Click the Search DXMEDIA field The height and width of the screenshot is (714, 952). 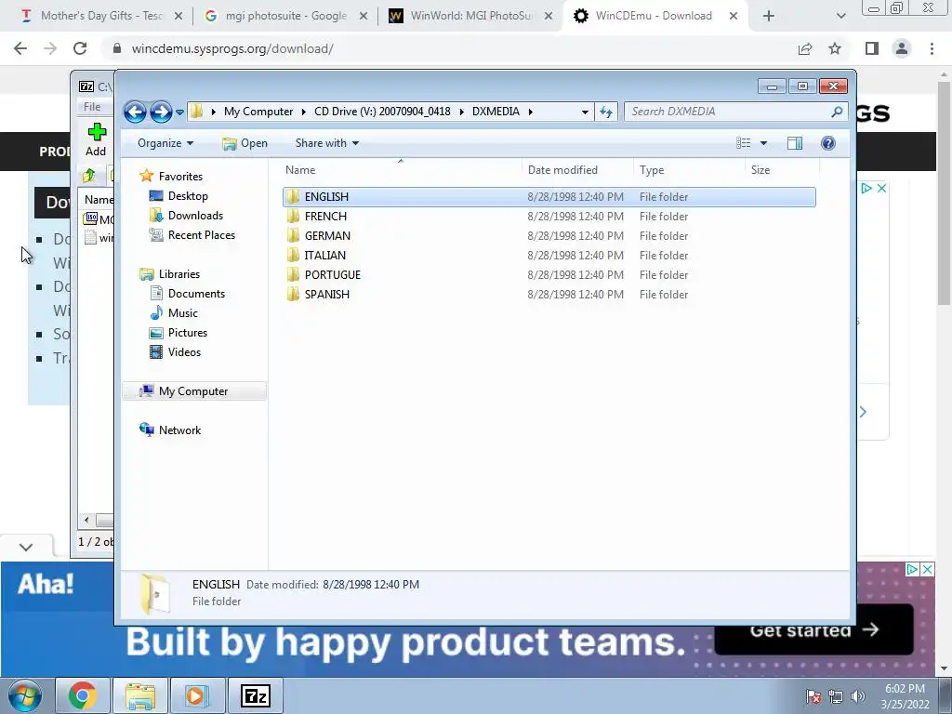pos(735,112)
